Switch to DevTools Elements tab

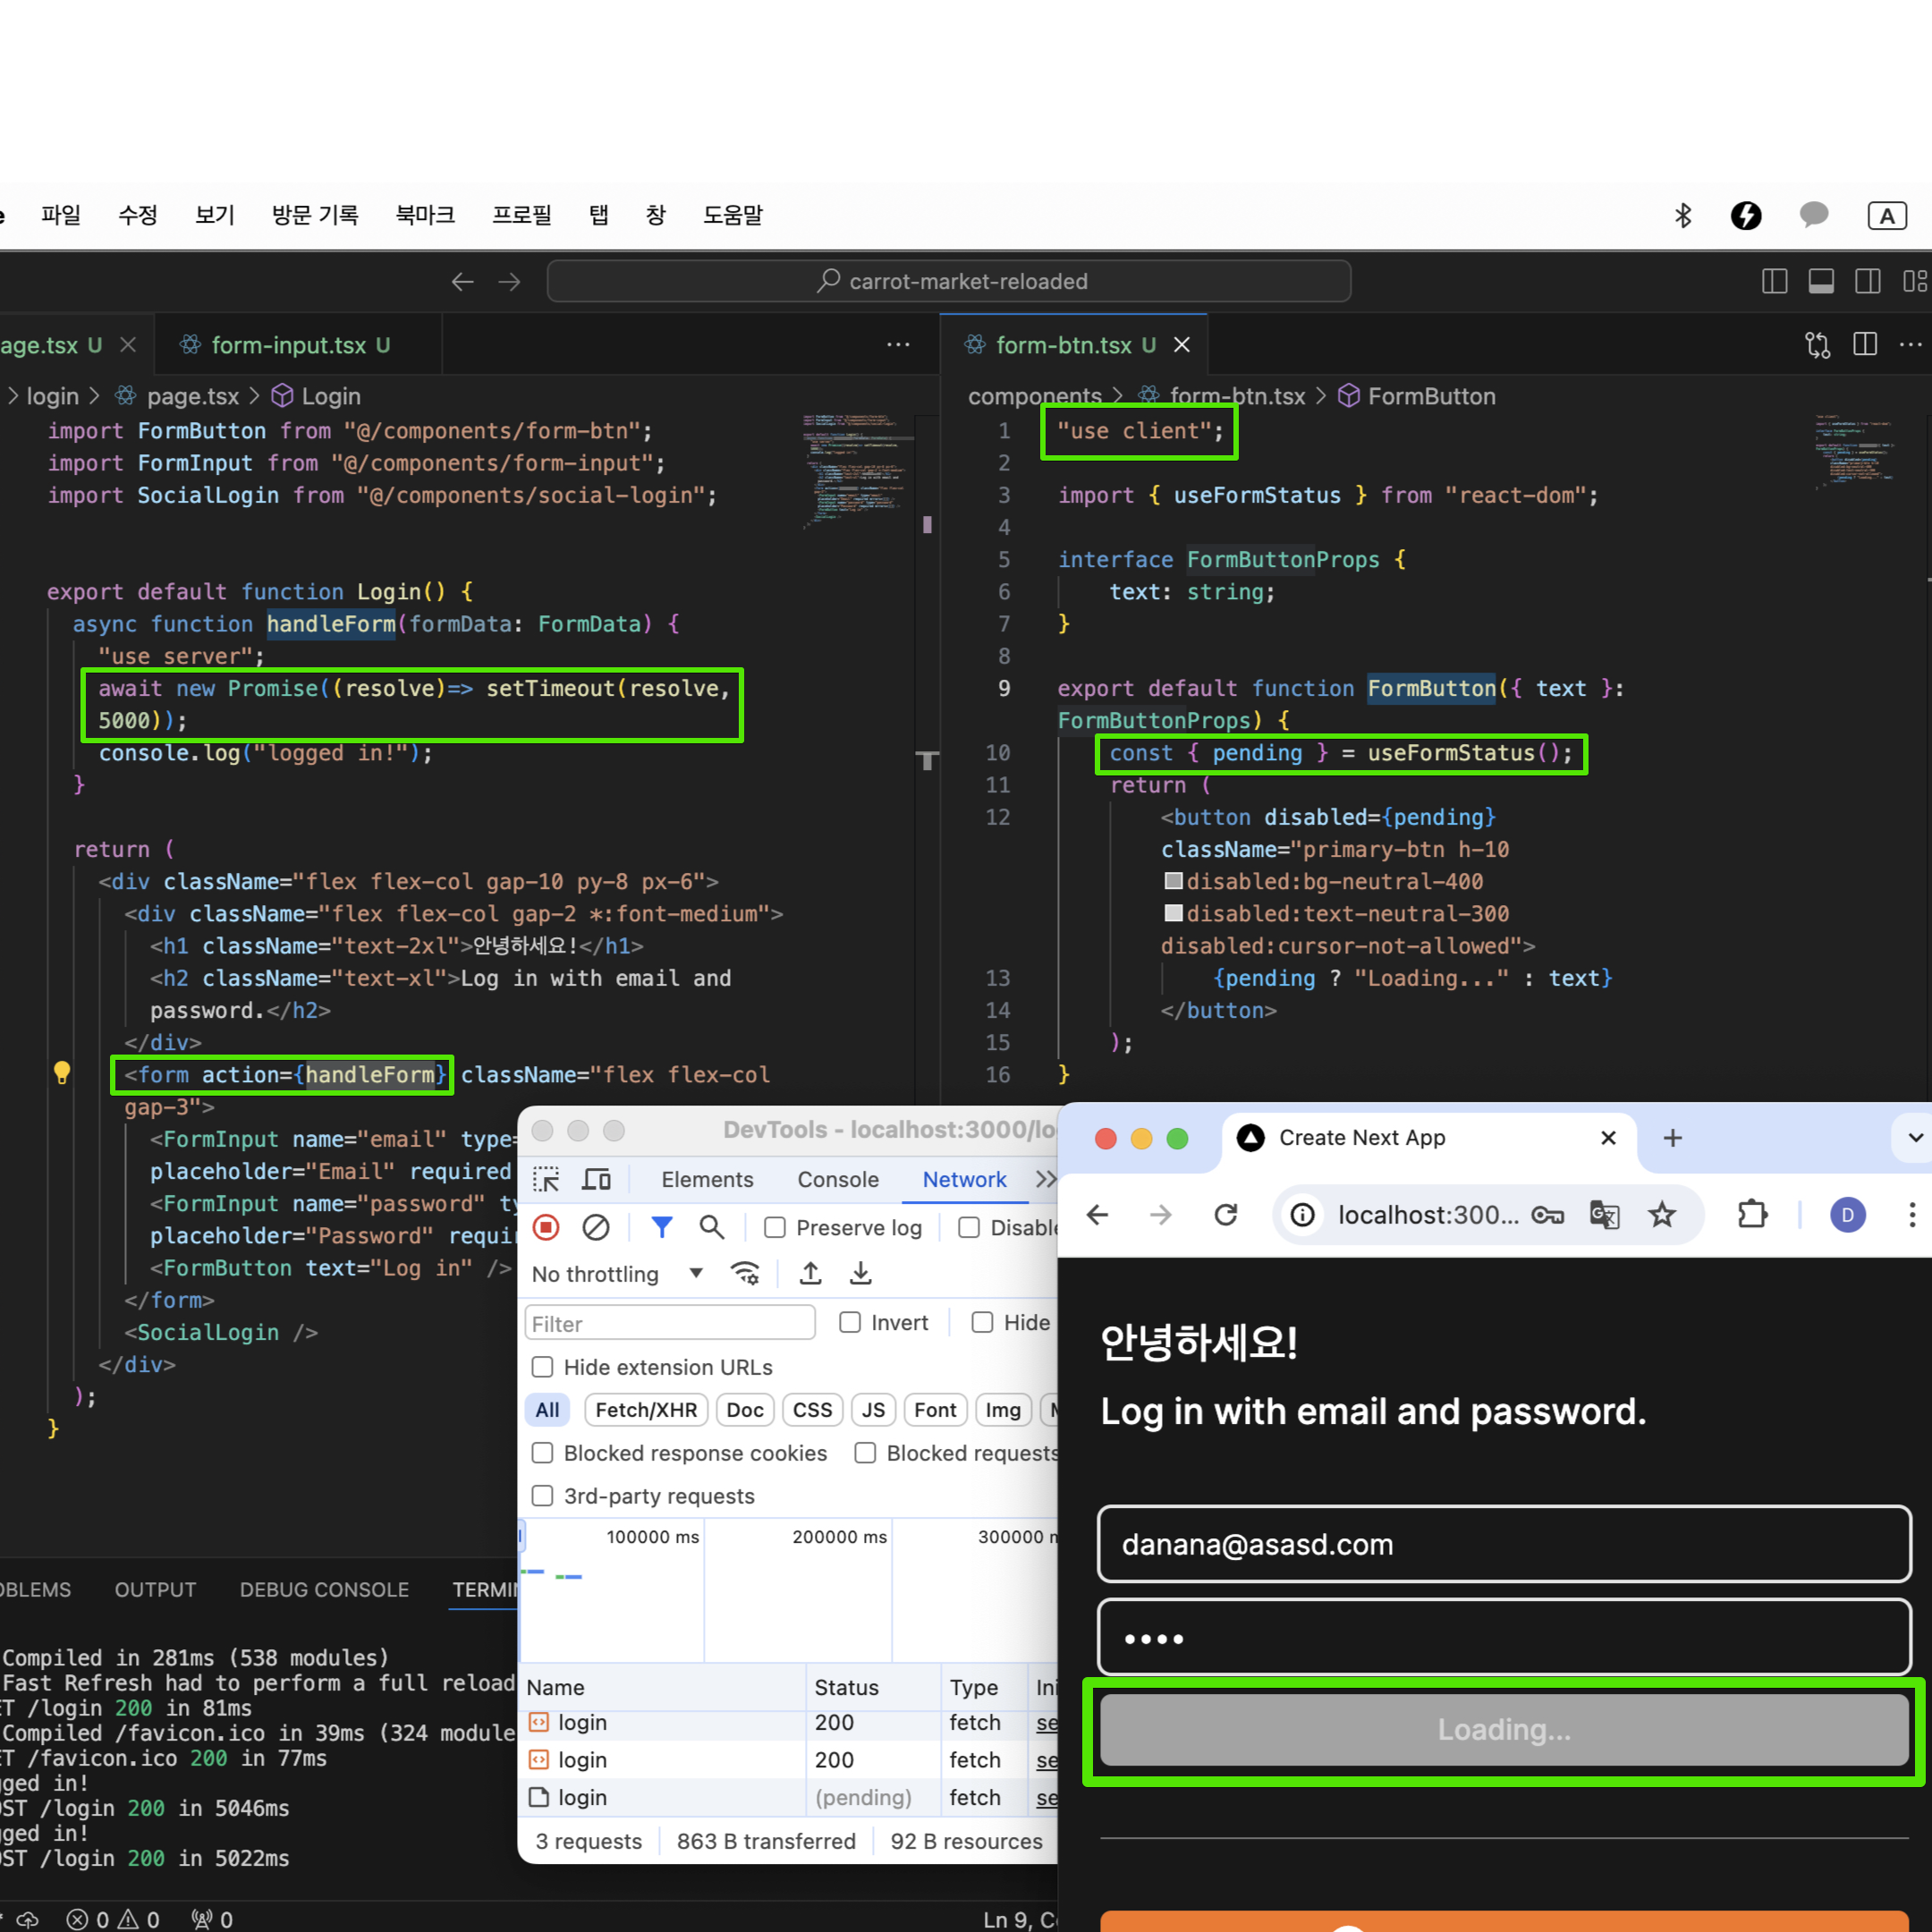707,1180
